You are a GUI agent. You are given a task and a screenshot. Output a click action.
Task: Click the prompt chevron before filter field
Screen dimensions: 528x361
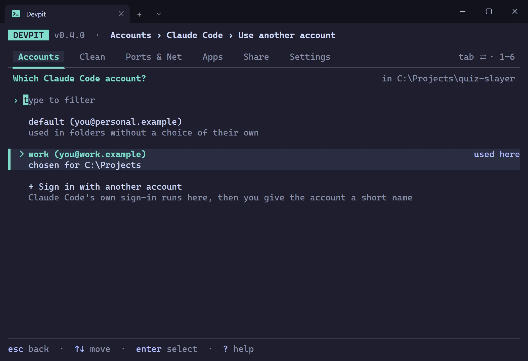[x=16, y=100]
